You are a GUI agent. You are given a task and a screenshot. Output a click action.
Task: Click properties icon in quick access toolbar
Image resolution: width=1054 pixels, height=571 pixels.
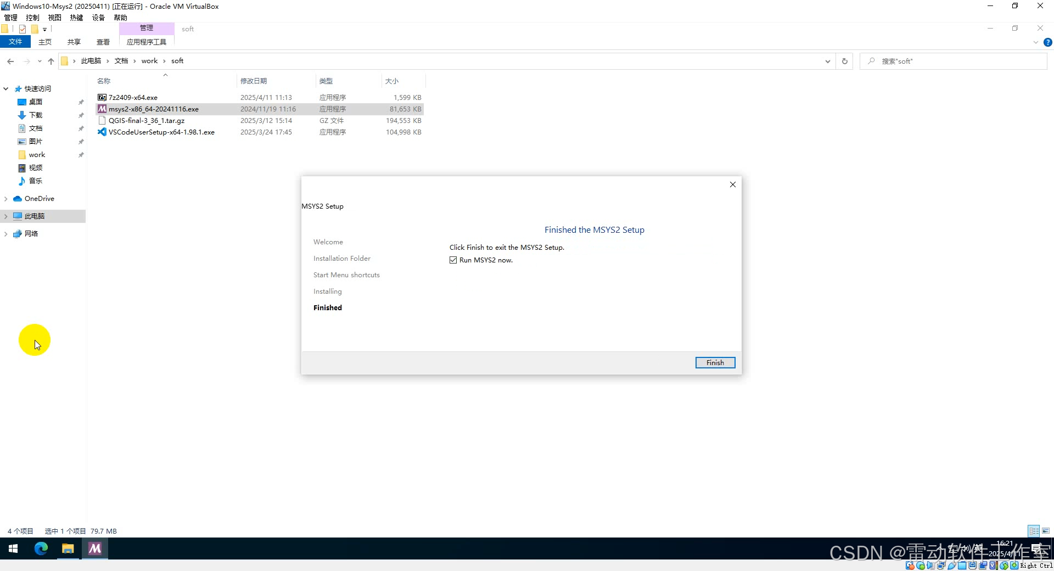(x=23, y=29)
